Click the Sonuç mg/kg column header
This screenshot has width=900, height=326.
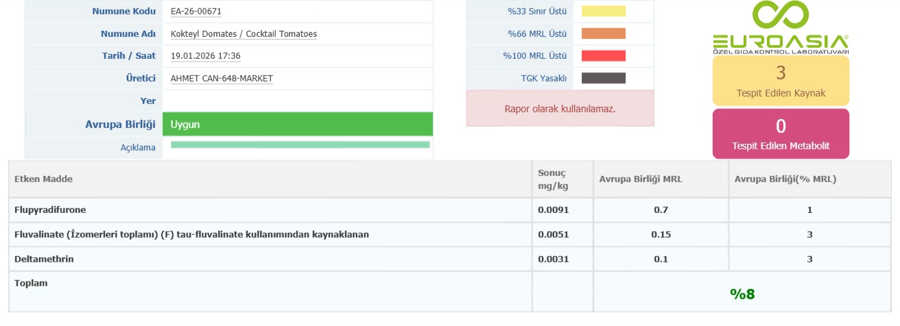tap(553, 179)
